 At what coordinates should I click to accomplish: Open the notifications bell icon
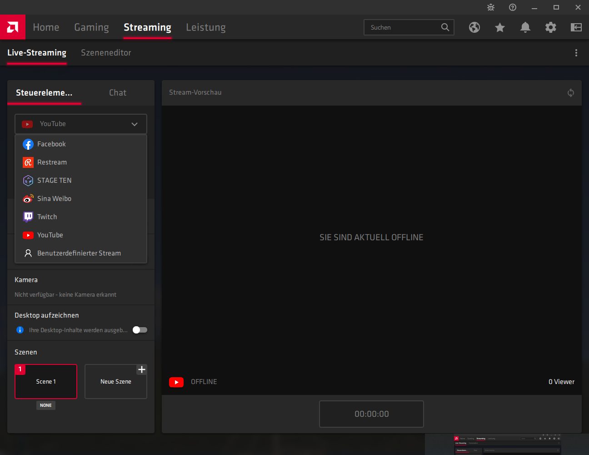525,27
